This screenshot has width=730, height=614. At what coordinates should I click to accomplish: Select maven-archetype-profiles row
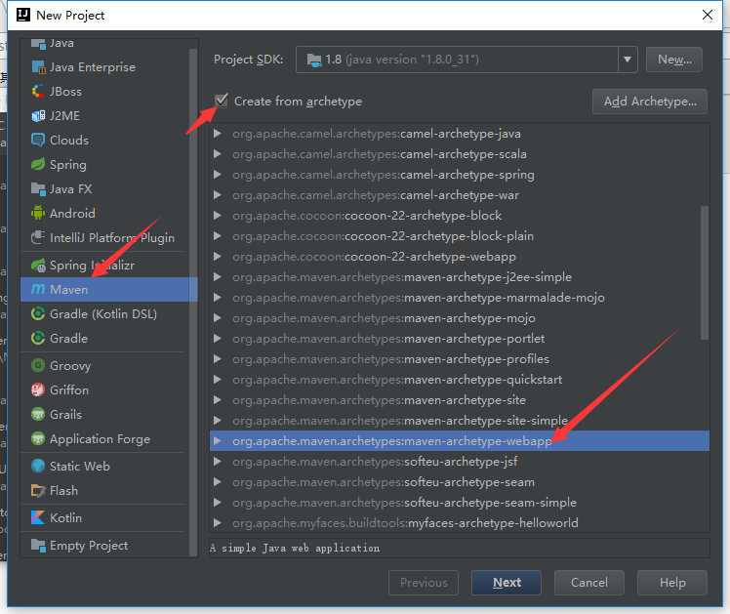460,359
